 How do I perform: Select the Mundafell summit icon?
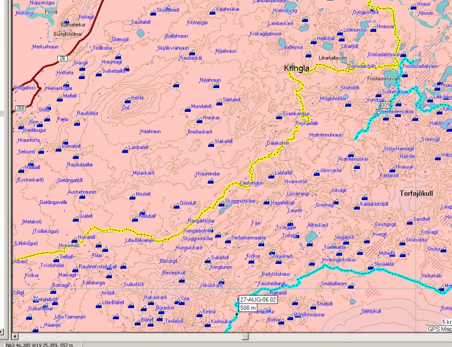pyautogui.click(x=186, y=106)
